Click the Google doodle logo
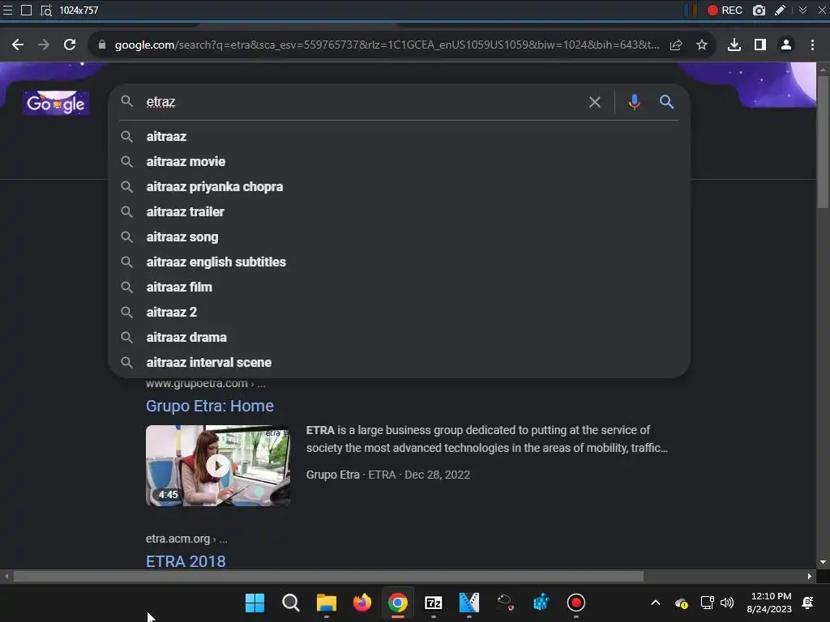Viewport: 830px width, 622px height. 56,103
